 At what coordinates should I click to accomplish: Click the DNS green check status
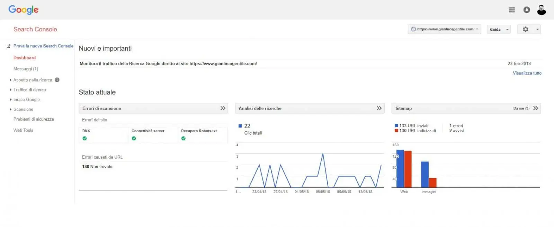pyautogui.click(x=85, y=138)
